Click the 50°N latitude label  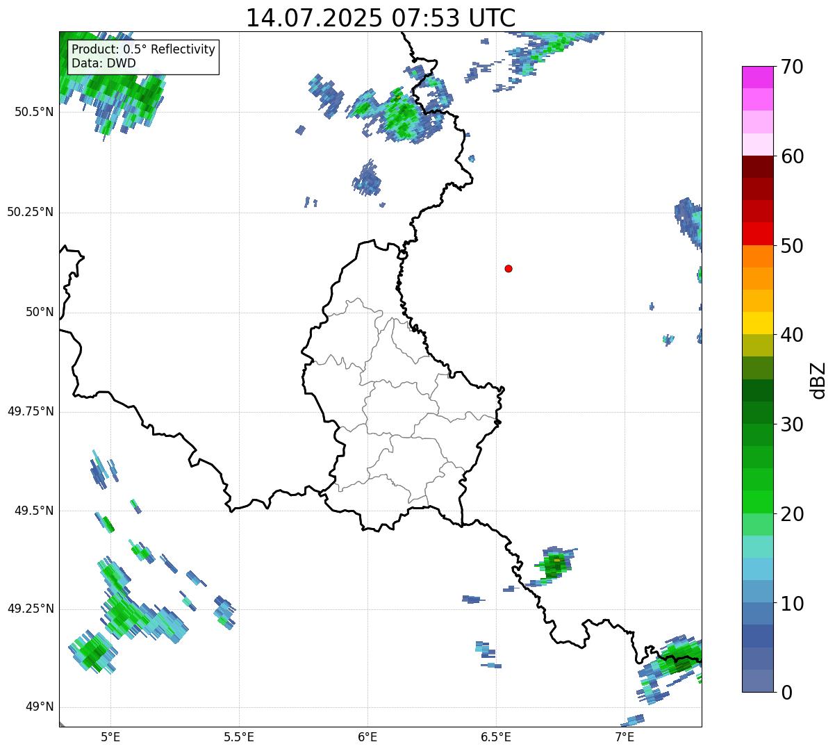pyautogui.click(x=40, y=312)
